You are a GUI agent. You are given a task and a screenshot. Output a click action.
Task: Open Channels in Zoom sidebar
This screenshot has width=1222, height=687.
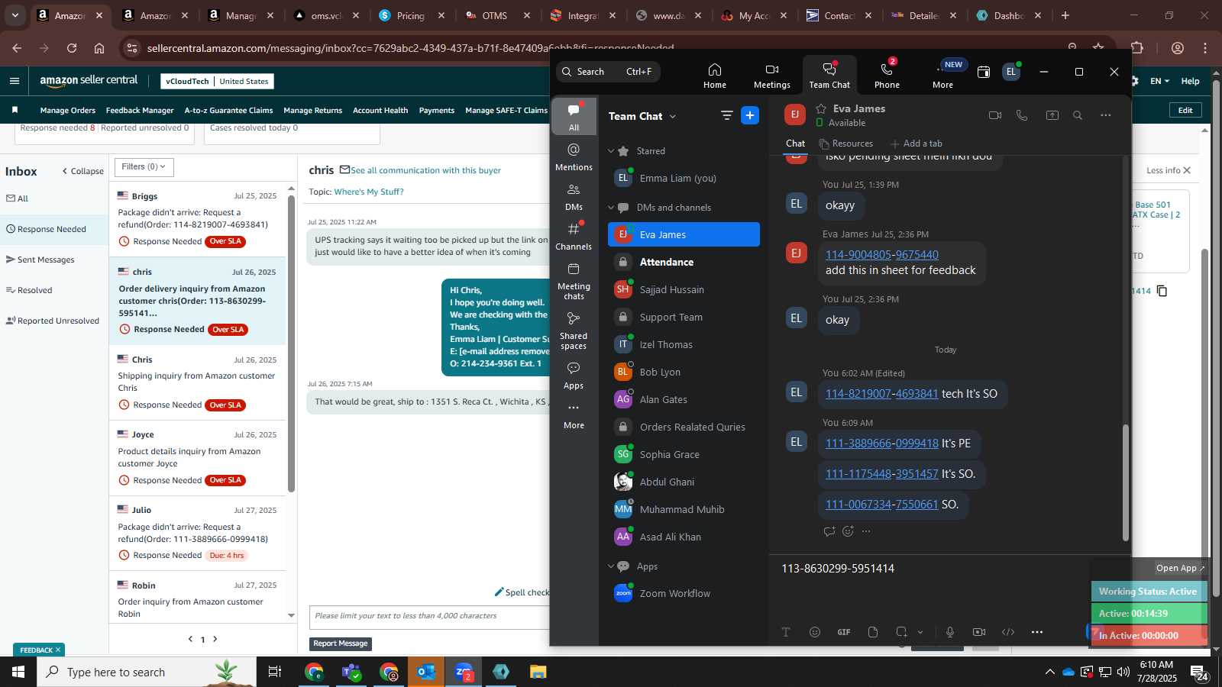(574, 236)
